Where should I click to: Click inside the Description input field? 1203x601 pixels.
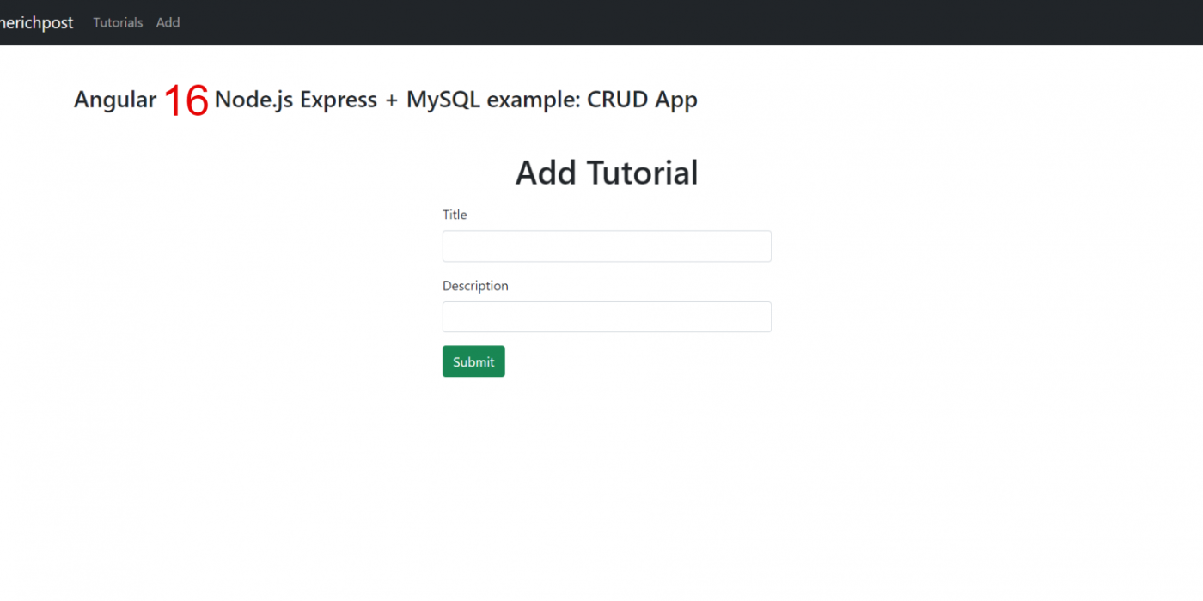pyautogui.click(x=607, y=317)
